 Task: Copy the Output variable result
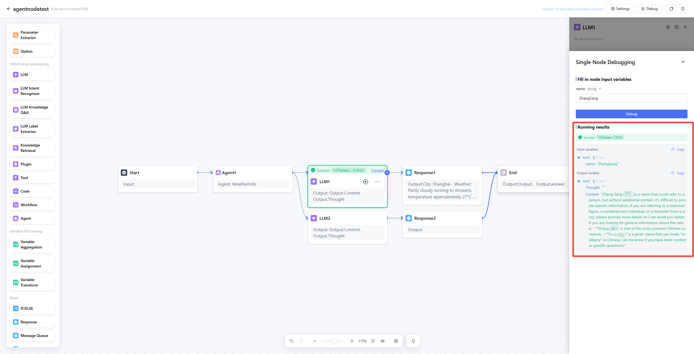pos(680,173)
